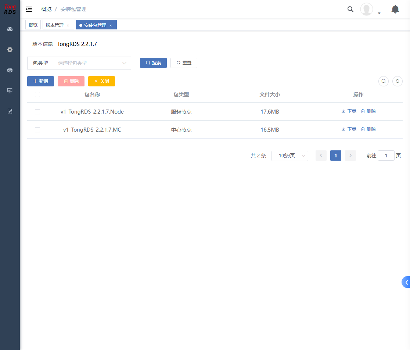Check the v1-TongRDS-2.2.1.7.MC row checkbox
Screen dimensions: 410x350
tap(37, 130)
